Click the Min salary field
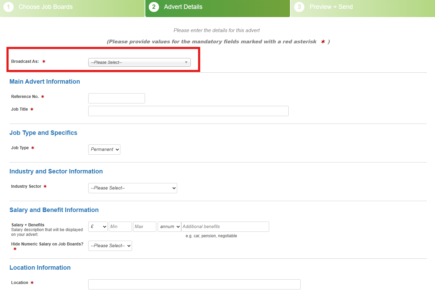This screenshot has height=297, width=435. click(120, 227)
